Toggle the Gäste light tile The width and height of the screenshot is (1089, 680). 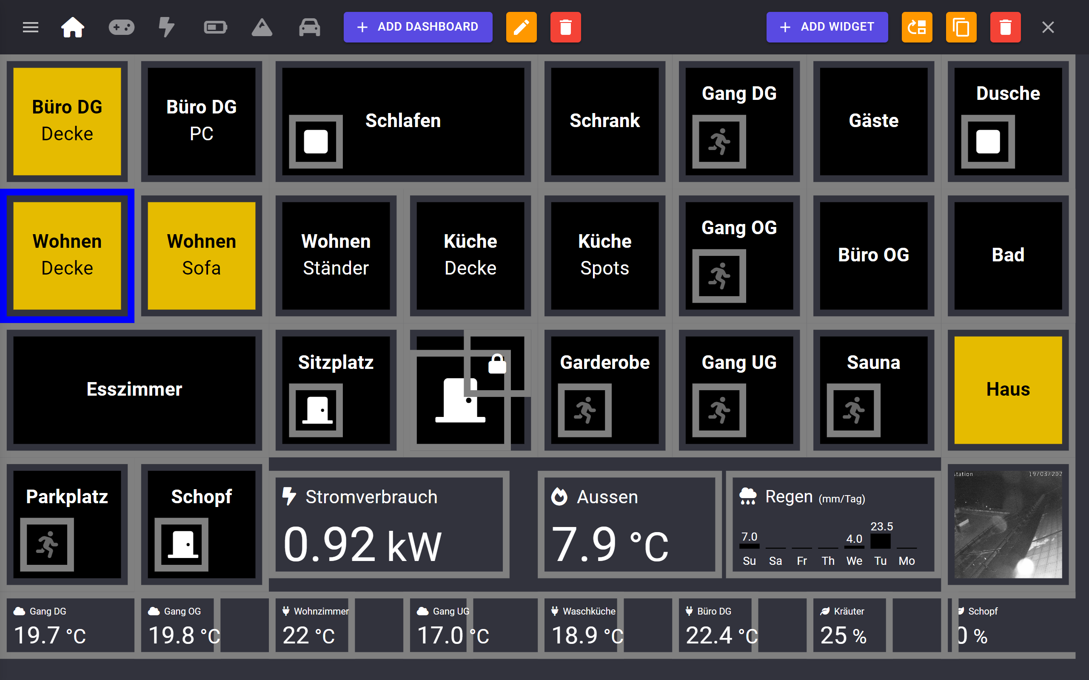873,122
